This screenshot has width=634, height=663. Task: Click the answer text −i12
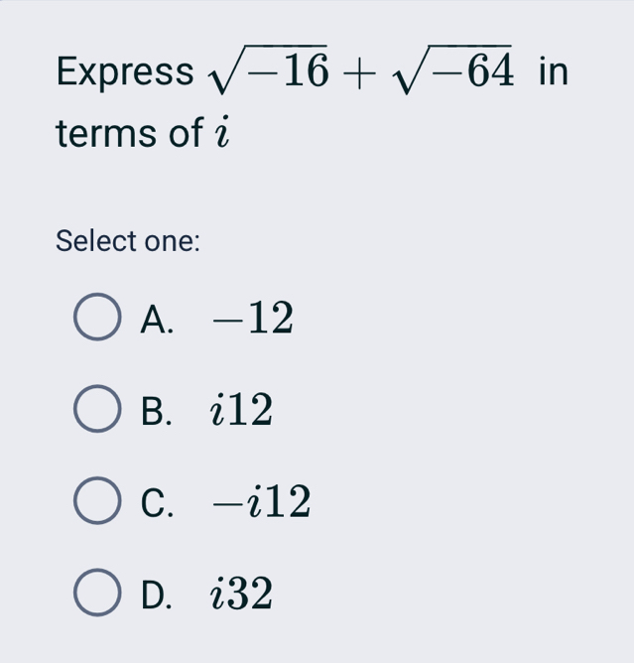pos(260,502)
